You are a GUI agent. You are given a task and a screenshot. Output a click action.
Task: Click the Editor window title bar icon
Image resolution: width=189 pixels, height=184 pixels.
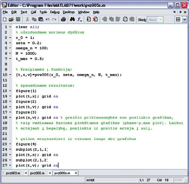[x=4, y=5]
